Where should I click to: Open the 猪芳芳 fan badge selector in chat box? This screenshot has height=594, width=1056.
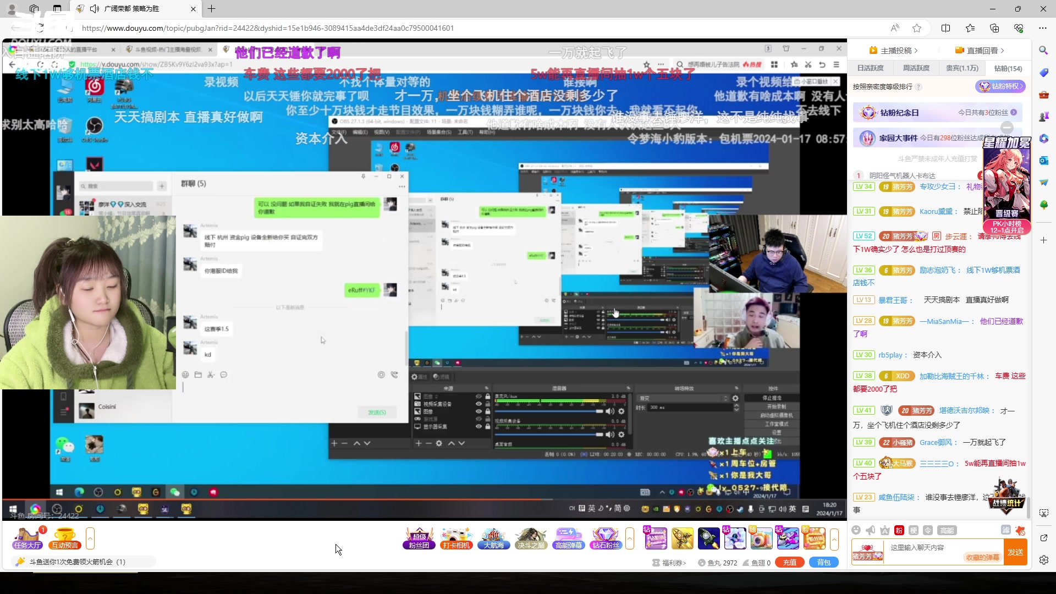(867, 552)
